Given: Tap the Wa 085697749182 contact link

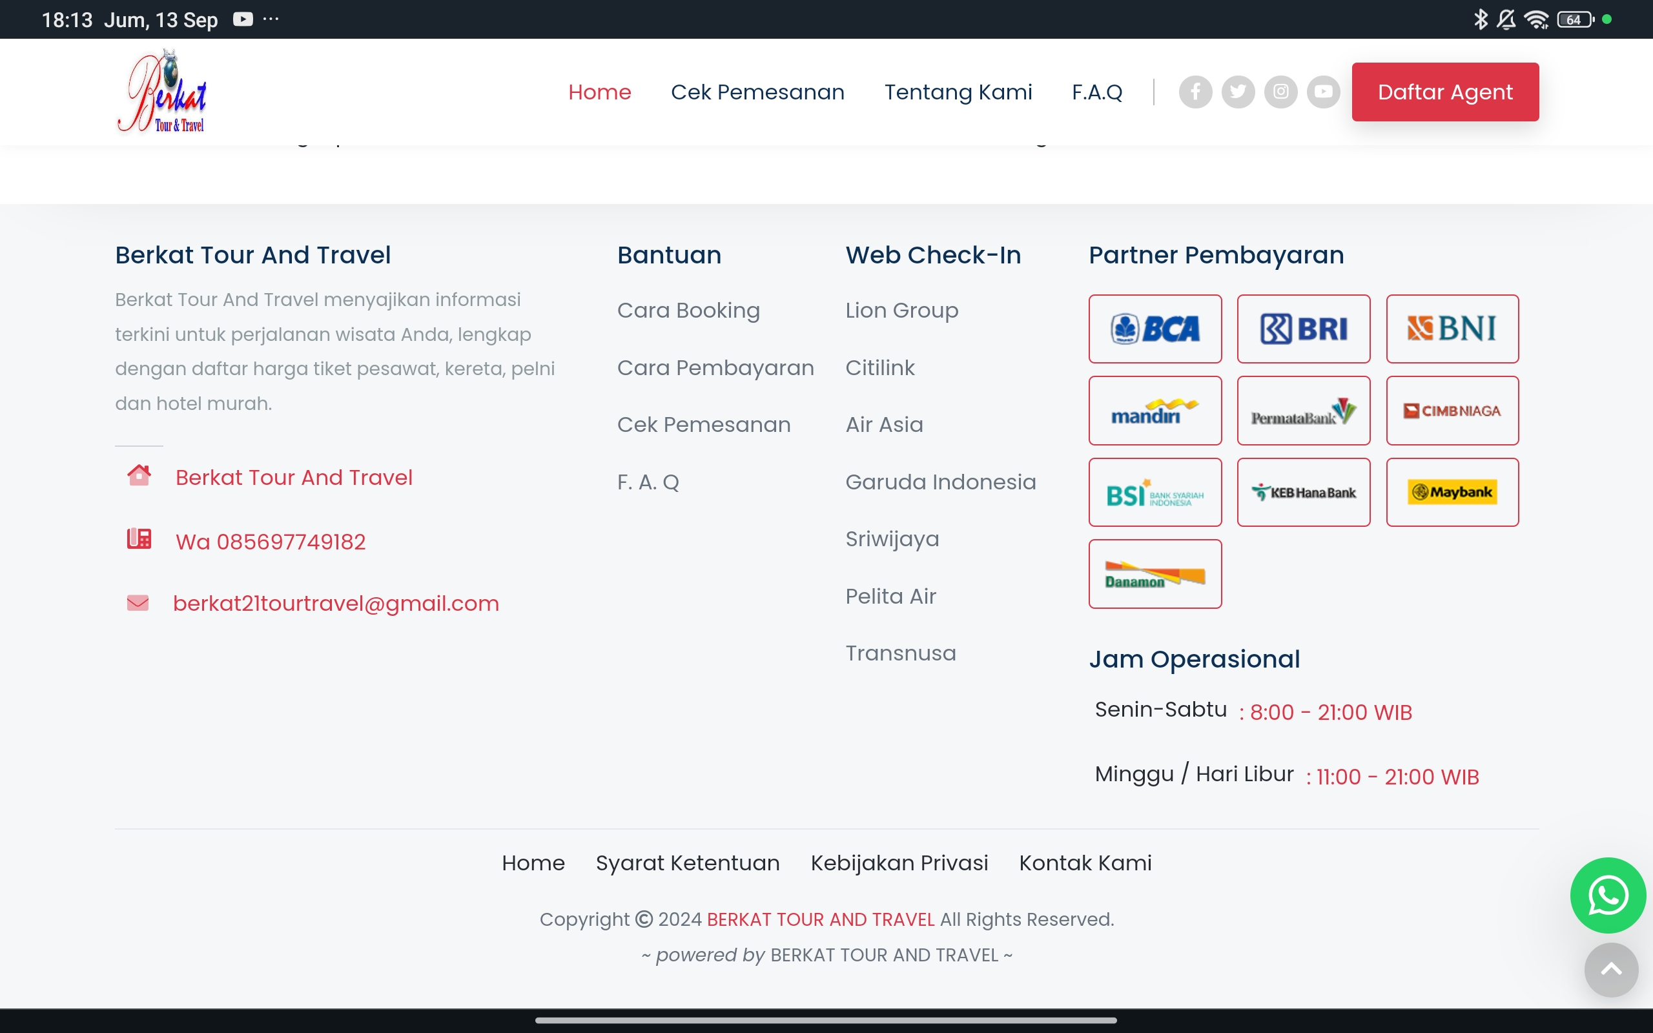Looking at the screenshot, I should [271, 541].
